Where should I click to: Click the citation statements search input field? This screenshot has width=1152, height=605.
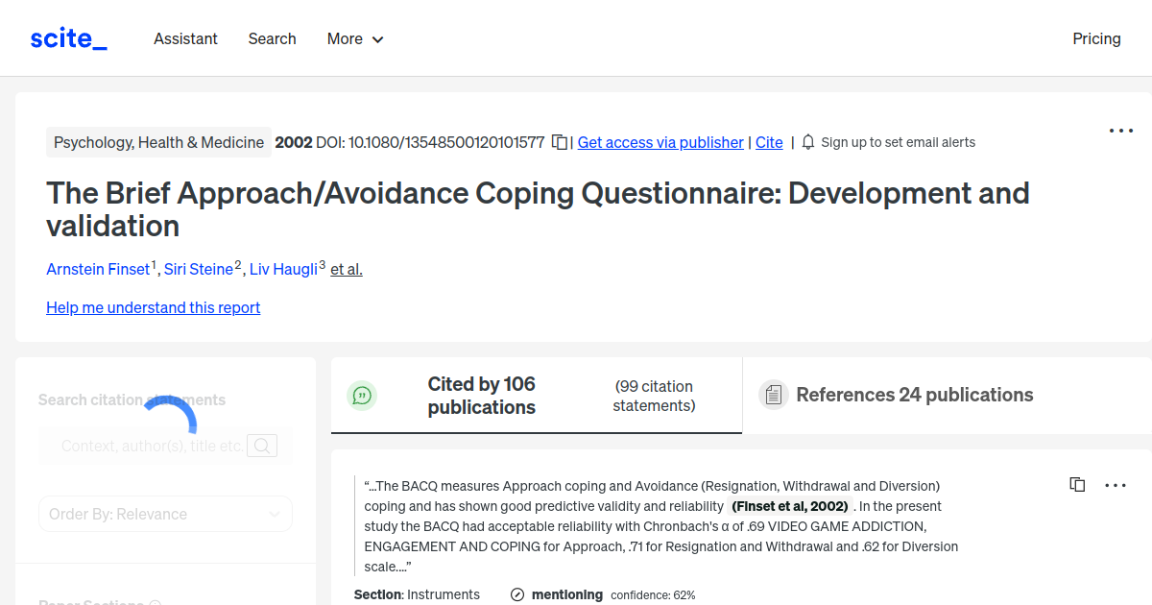(x=154, y=445)
